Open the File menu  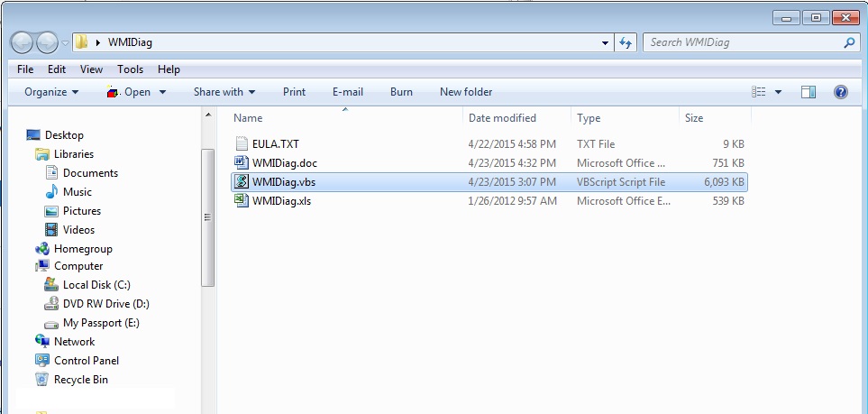25,69
